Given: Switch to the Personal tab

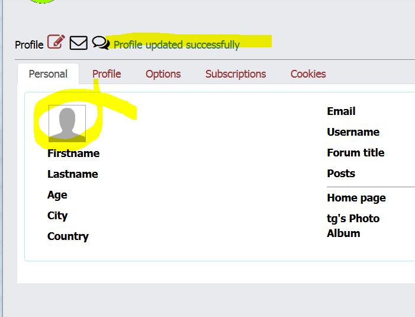Looking at the screenshot, I should point(48,74).
